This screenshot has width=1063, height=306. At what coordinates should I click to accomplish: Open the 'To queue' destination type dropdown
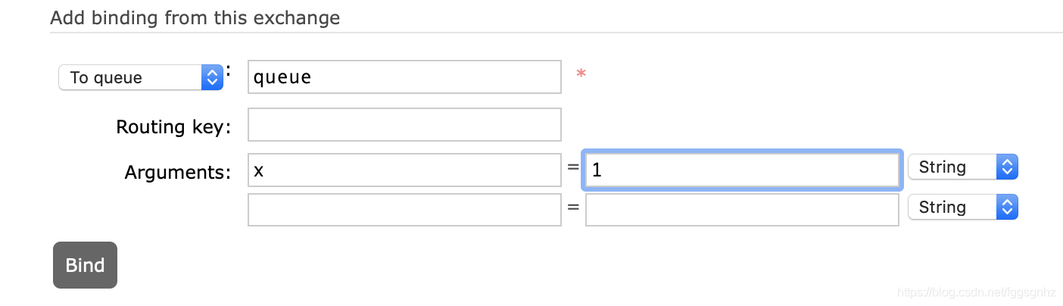pyautogui.click(x=141, y=77)
